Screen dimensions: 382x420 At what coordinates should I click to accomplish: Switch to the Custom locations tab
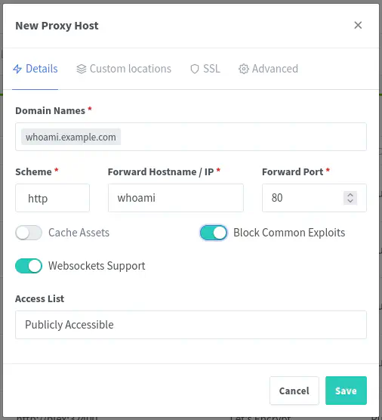coord(124,69)
